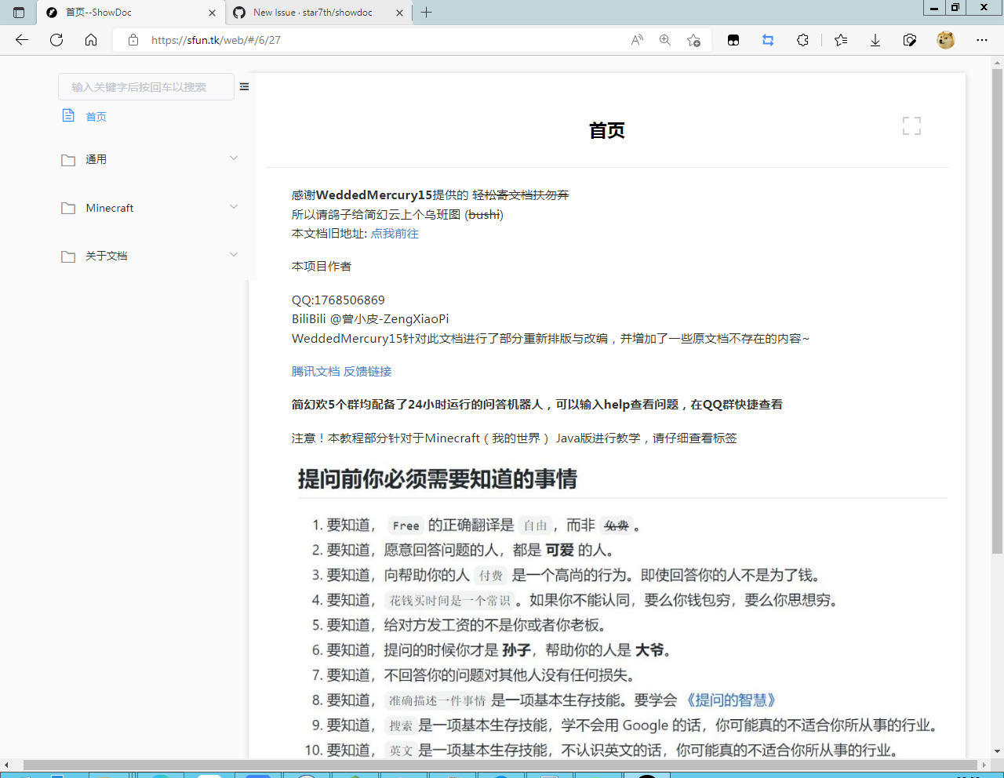1004x778 pixels.
Task: Toggle the ShowDoc sidebar hamburger icon
Action: (244, 87)
